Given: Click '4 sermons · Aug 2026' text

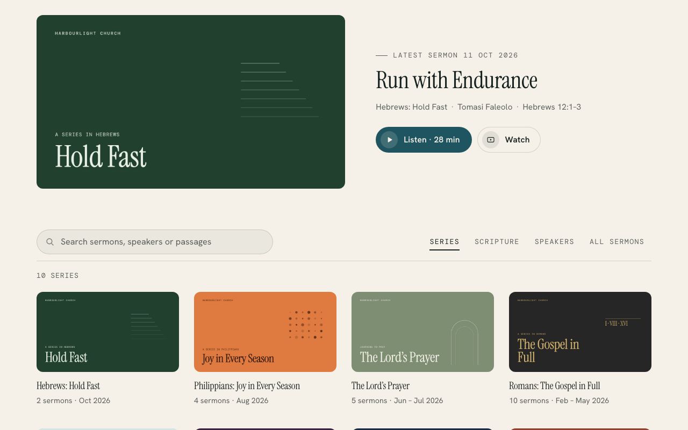Looking at the screenshot, I should click(x=231, y=400).
